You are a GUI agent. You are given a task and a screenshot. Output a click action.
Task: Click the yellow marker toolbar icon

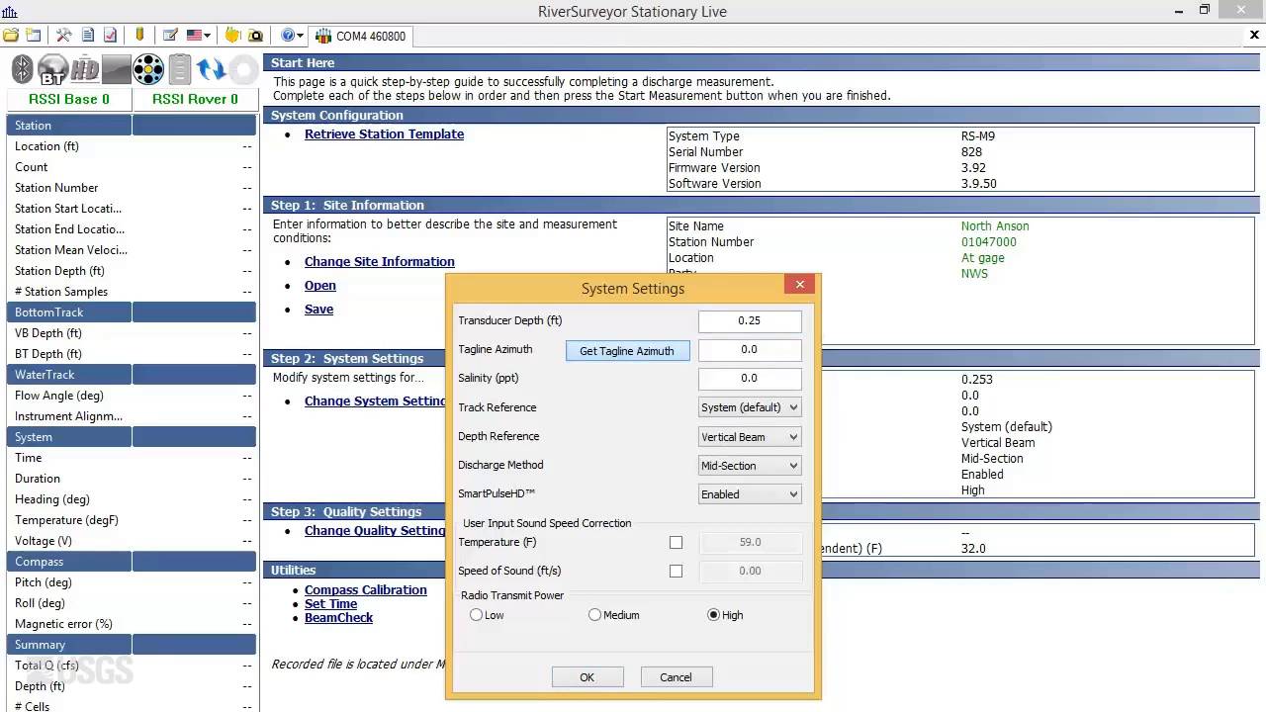pyautogui.click(x=139, y=36)
